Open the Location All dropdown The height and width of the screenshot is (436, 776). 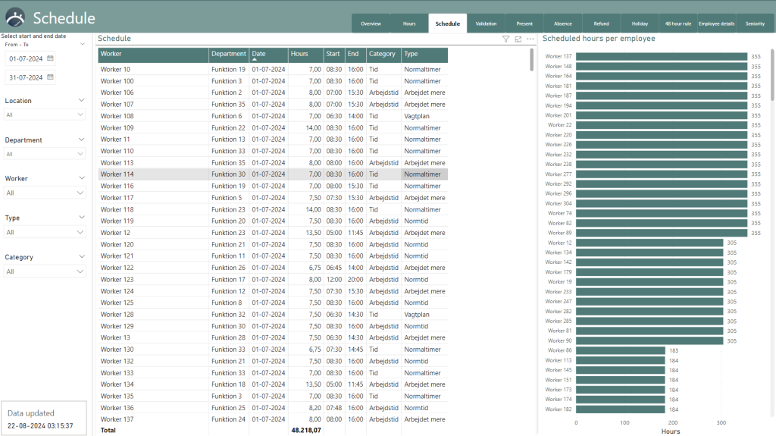pyautogui.click(x=45, y=114)
